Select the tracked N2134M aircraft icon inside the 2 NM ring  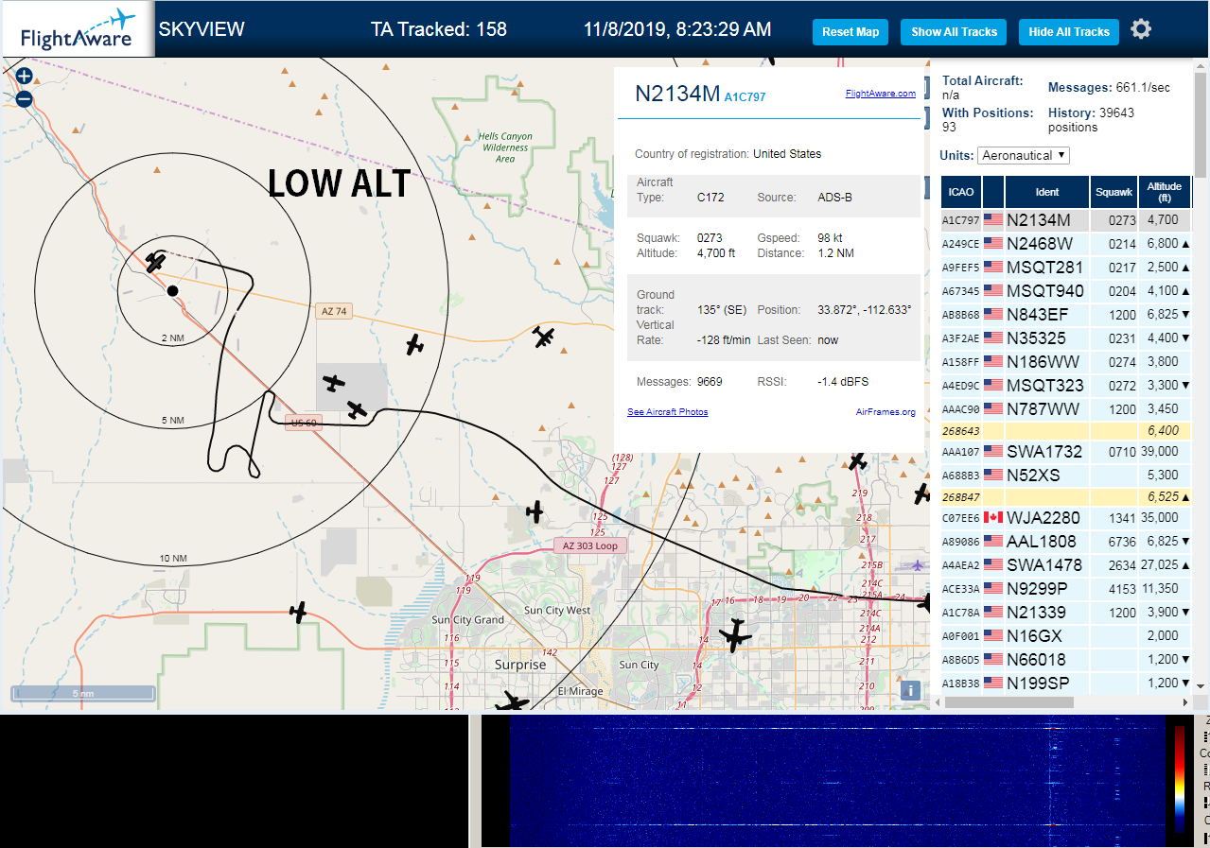156,260
